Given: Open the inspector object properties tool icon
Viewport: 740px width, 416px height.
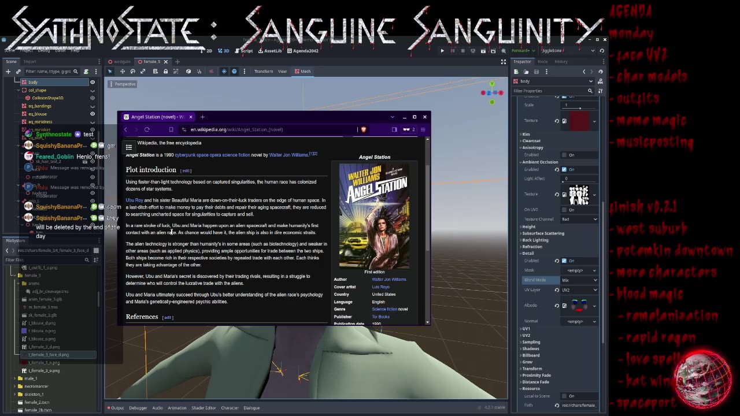Looking at the screenshot, I should tap(601, 91).
